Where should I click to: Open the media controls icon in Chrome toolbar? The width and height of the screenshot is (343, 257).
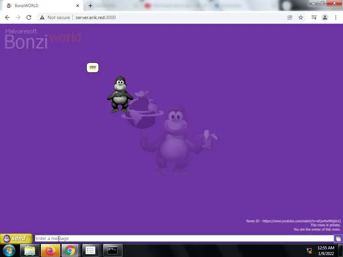tap(314, 17)
